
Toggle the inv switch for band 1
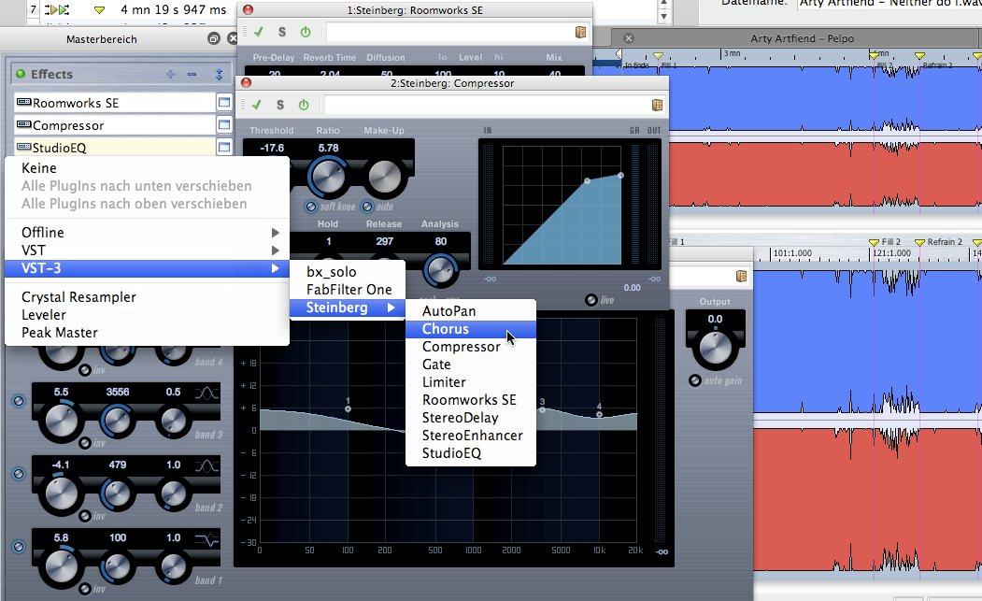[84, 589]
